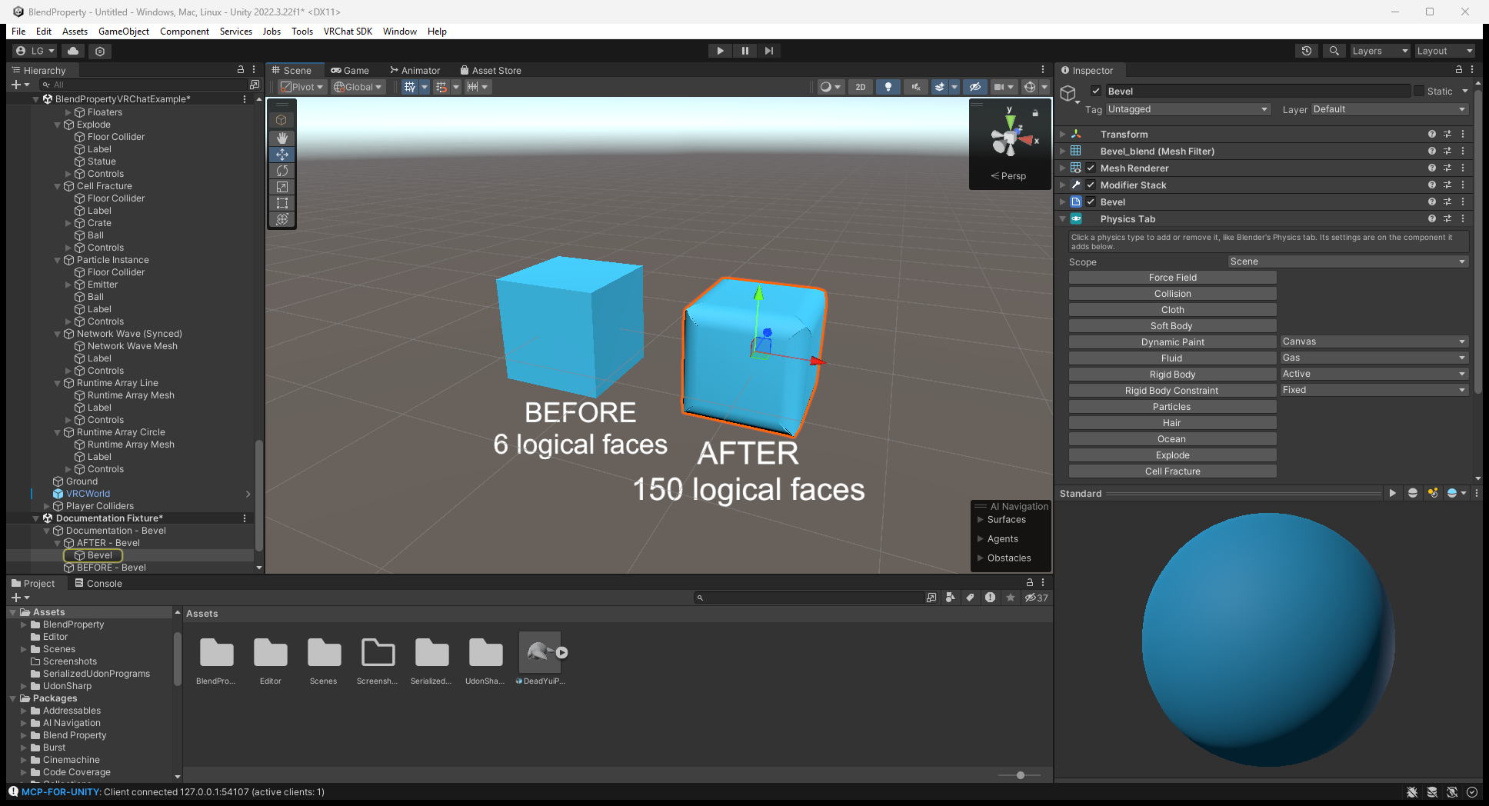Lock the Inspector panel
Image resolution: width=1489 pixels, height=806 pixels.
[x=1459, y=70]
